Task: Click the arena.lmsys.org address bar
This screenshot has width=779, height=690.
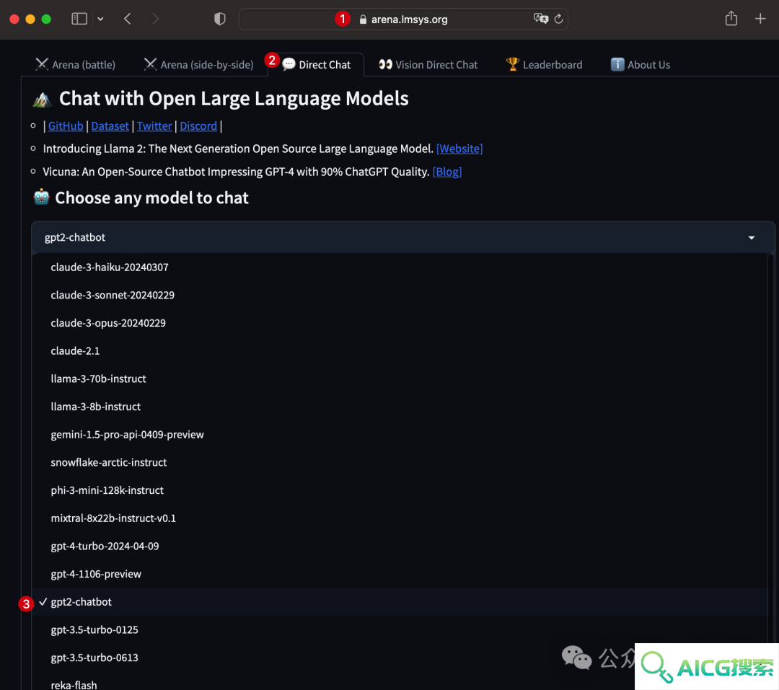Action: [403, 19]
